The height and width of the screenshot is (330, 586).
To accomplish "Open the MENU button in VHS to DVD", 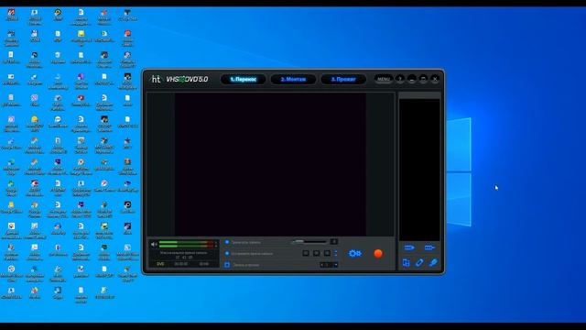I will (384, 79).
